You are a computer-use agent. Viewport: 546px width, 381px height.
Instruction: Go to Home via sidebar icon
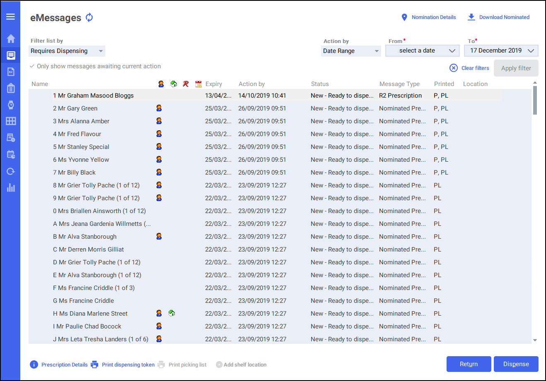pyautogui.click(x=11, y=38)
